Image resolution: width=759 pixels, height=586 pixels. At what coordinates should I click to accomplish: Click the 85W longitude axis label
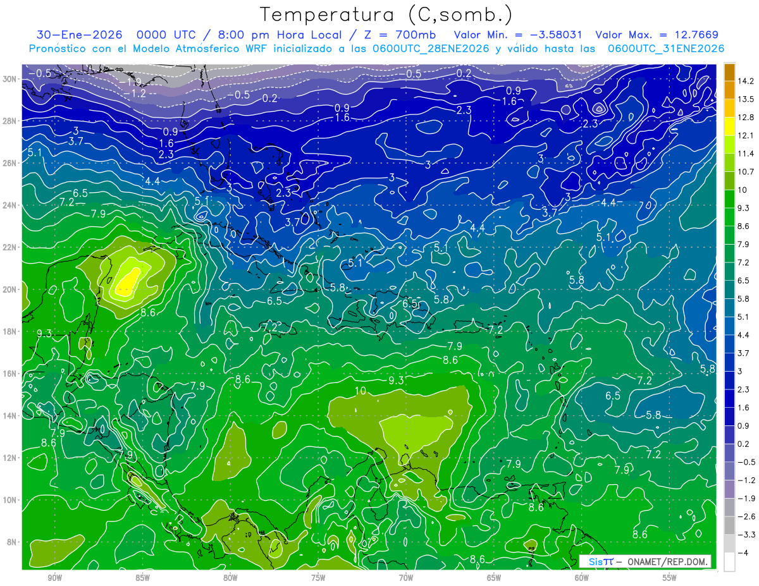click(142, 578)
